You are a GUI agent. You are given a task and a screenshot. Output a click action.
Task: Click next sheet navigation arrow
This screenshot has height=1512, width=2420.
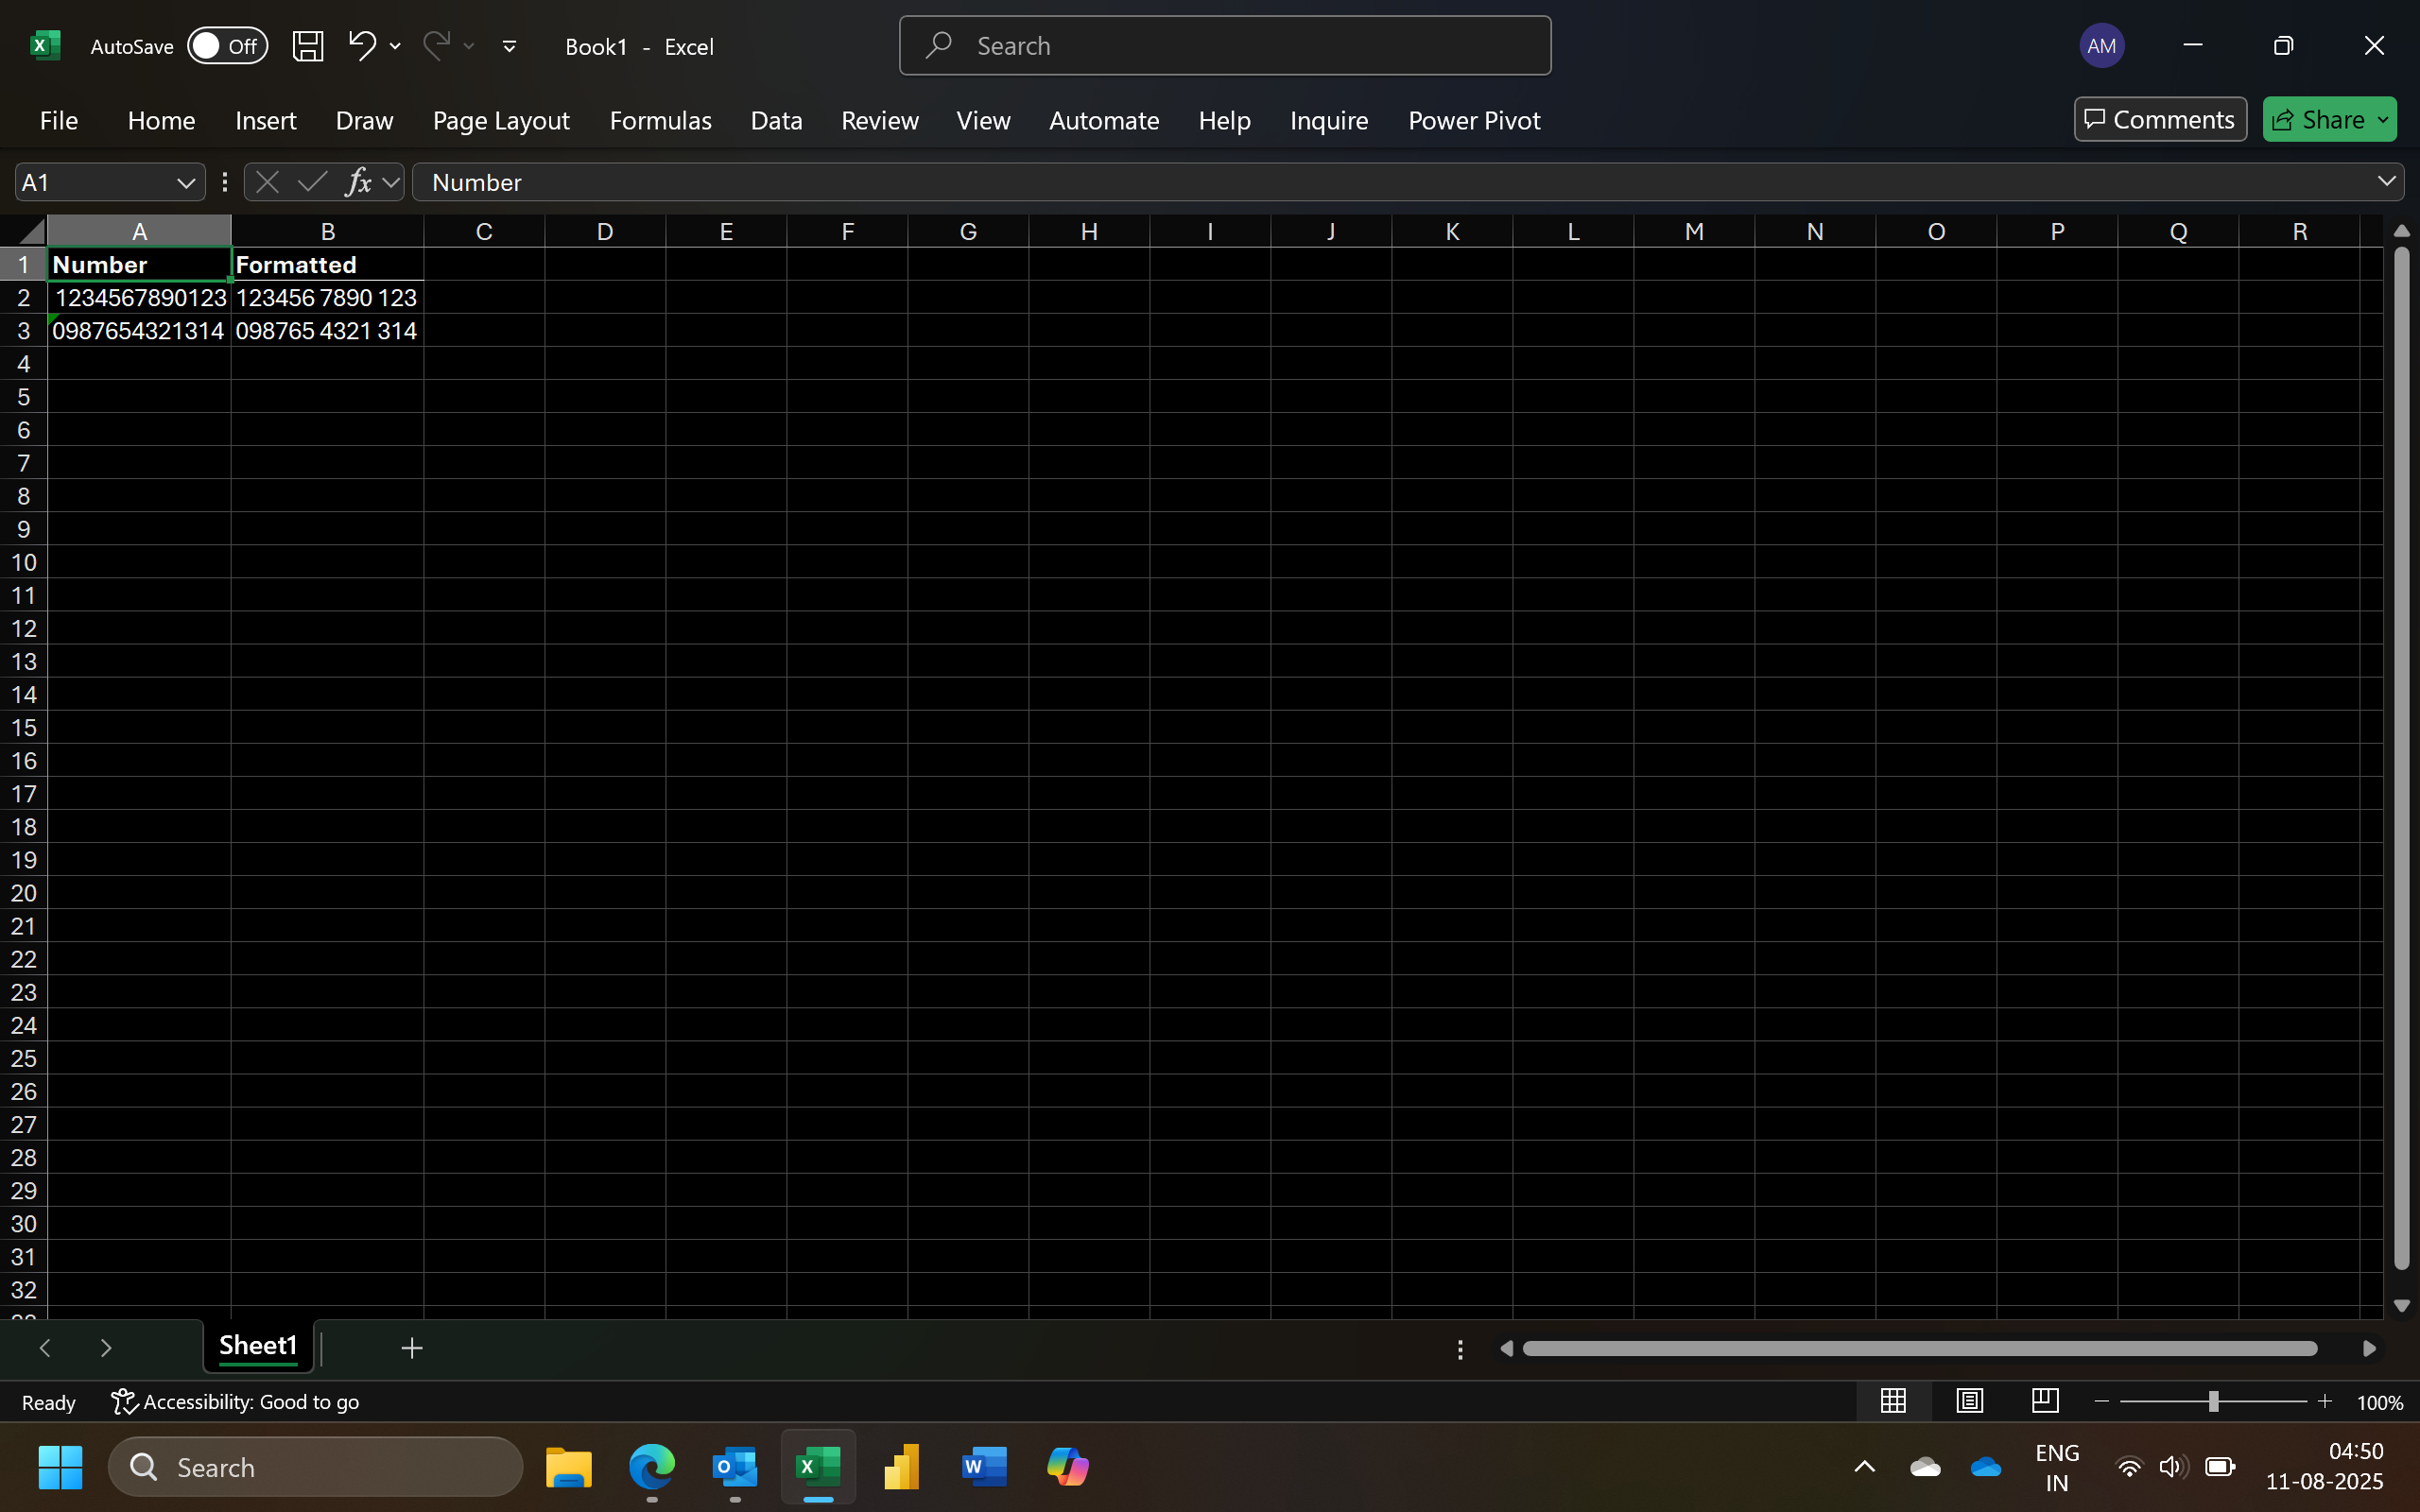click(x=106, y=1348)
